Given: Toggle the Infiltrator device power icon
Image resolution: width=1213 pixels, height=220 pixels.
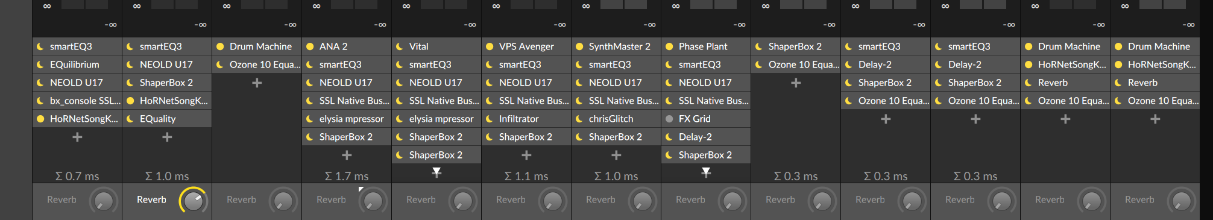Looking at the screenshot, I should (490, 119).
